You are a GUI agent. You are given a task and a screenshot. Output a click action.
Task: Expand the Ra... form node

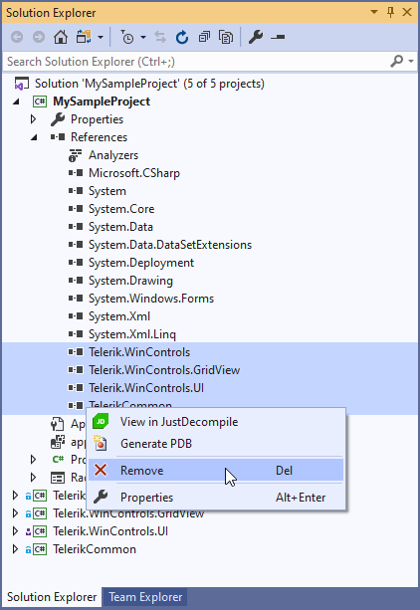tap(34, 478)
